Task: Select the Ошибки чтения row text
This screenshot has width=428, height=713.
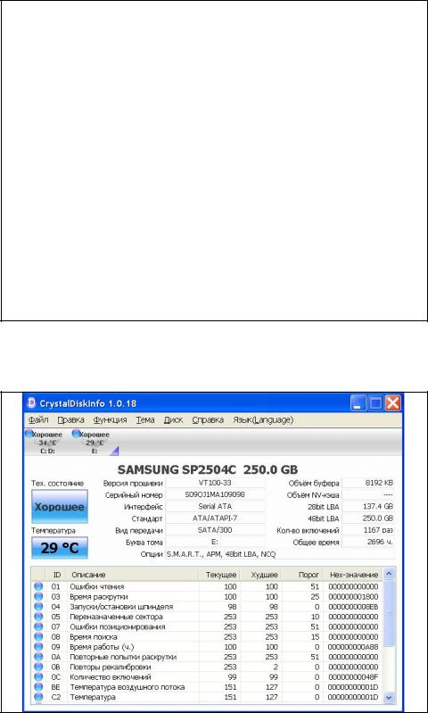Action: point(97,587)
